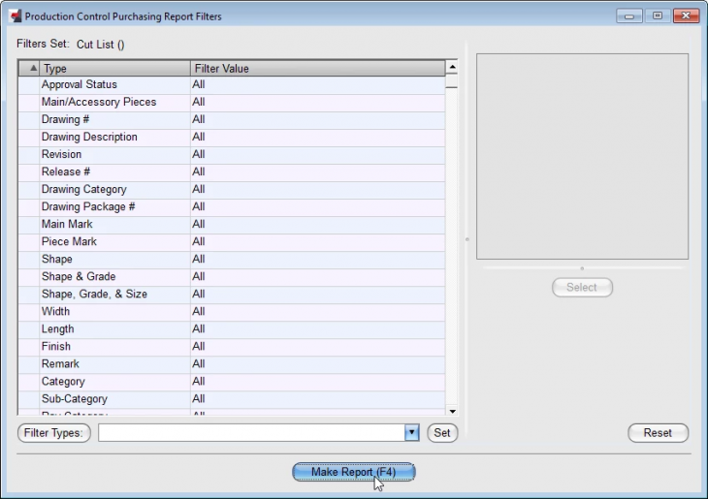Click the Set button
The width and height of the screenshot is (708, 499).
pos(442,433)
